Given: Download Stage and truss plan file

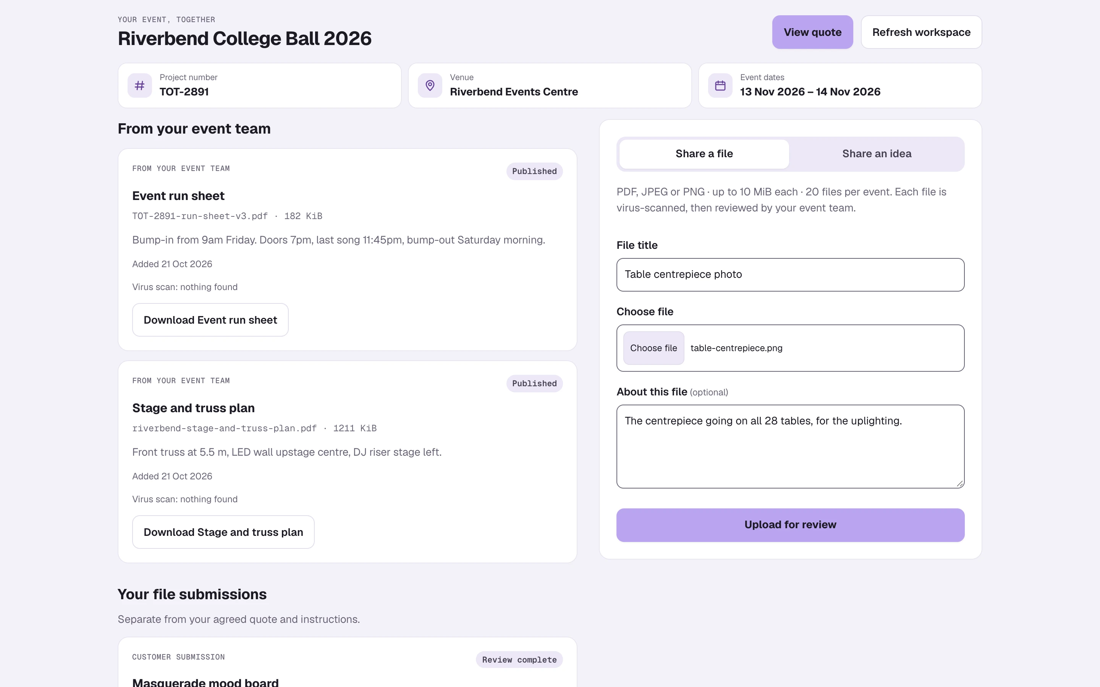Looking at the screenshot, I should (223, 532).
